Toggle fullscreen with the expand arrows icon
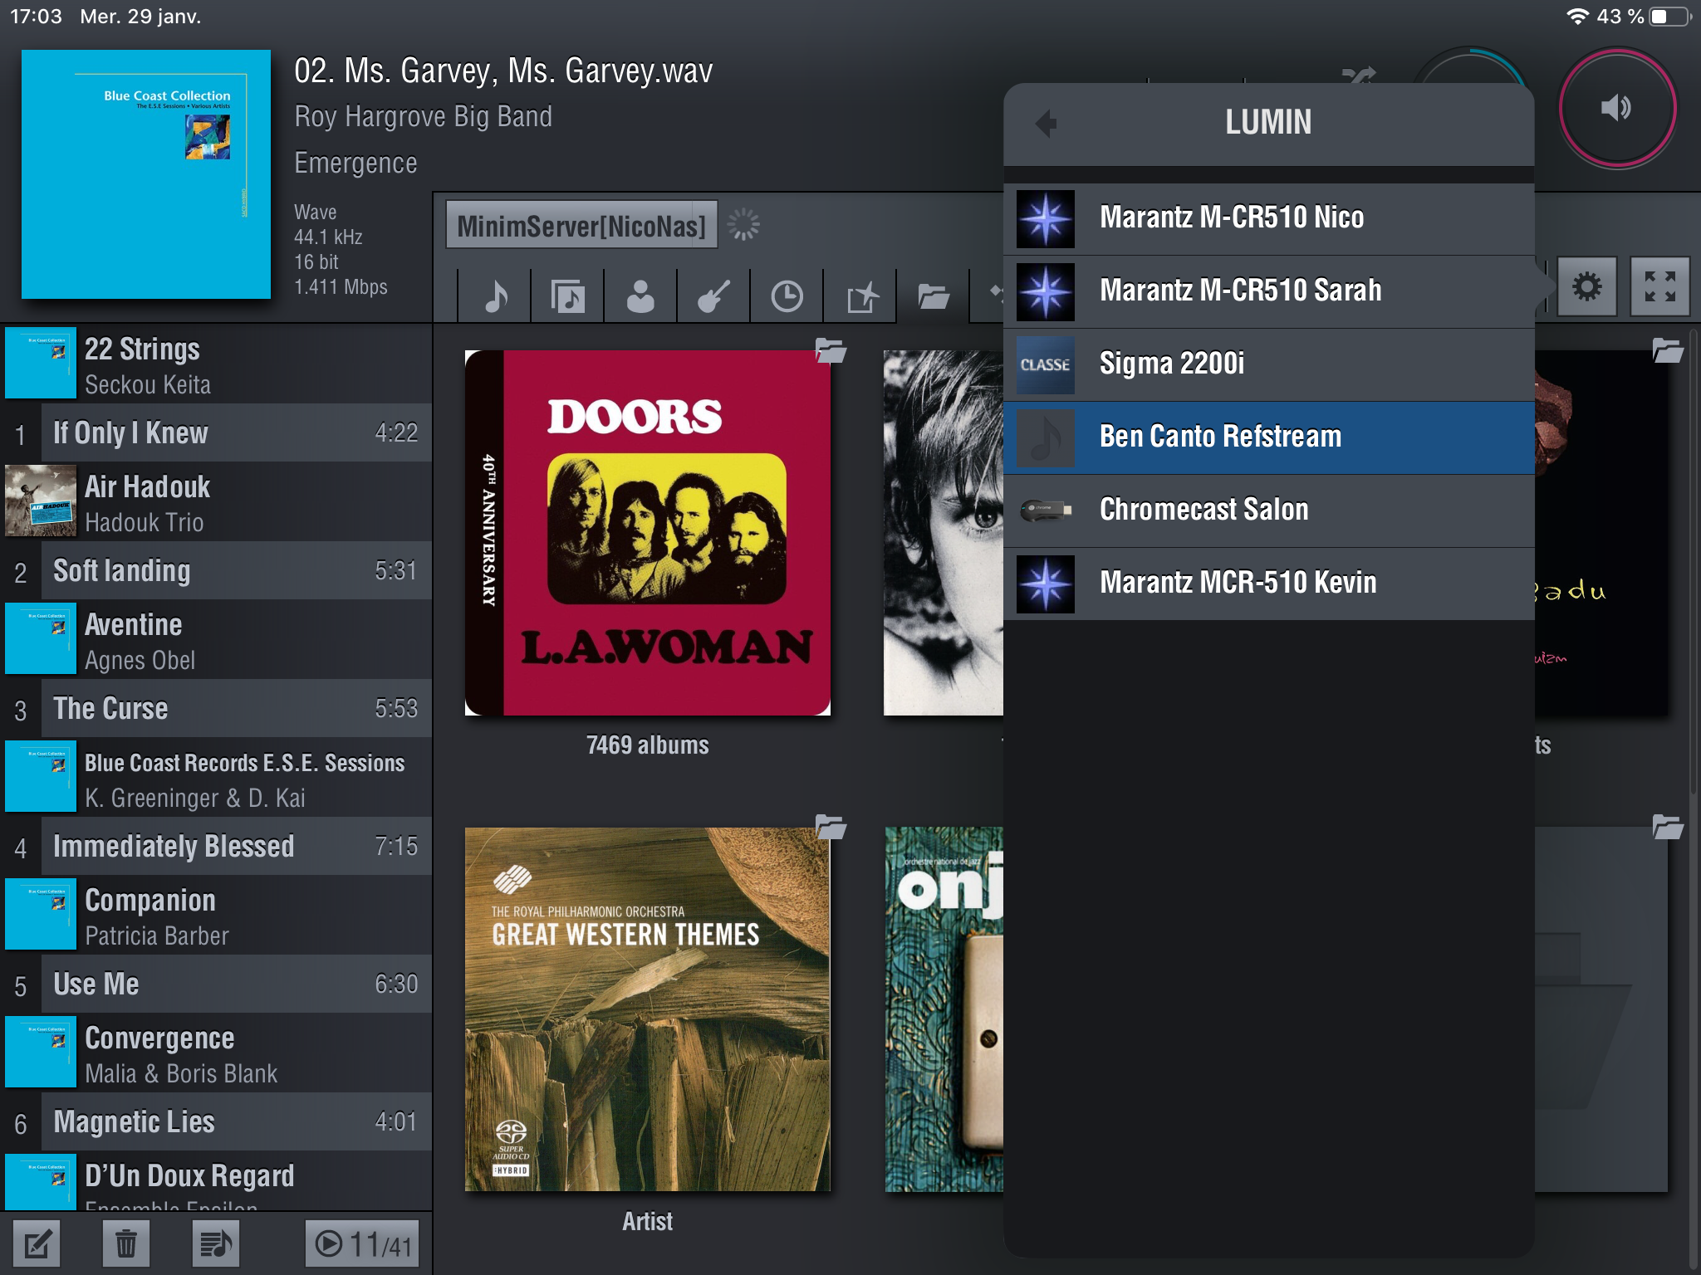1701x1275 pixels. [1659, 287]
